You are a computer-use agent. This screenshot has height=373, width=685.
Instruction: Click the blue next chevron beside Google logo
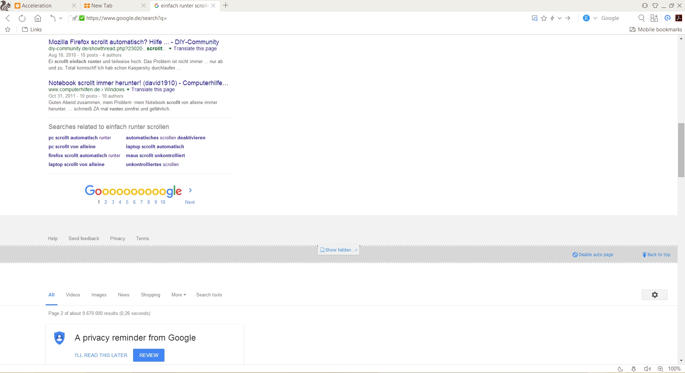(190, 191)
